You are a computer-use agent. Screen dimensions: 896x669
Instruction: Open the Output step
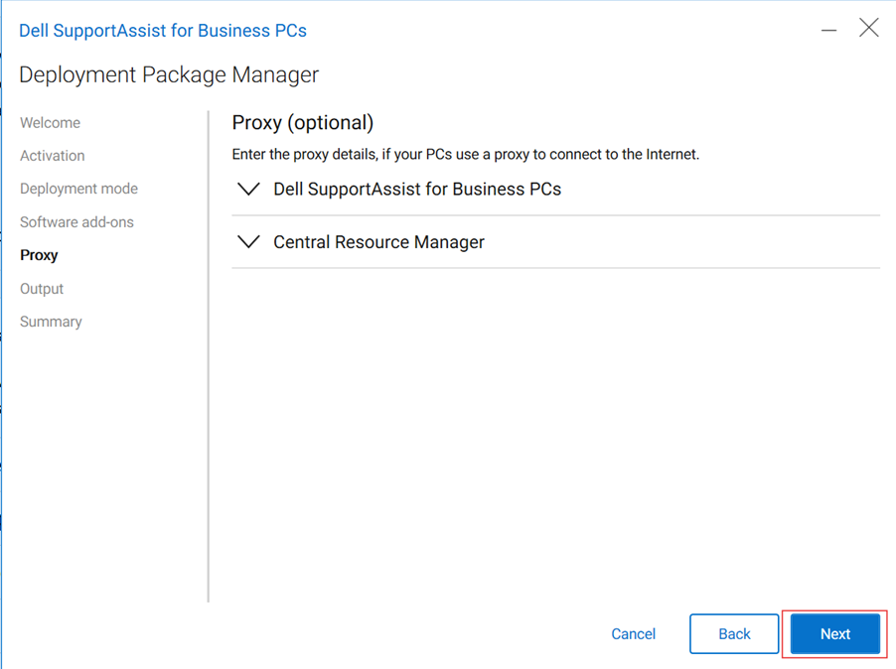[x=41, y=288]
